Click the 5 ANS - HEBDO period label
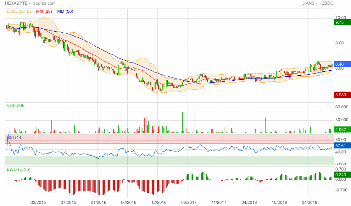The height and width of the screenshot is (206, 351). [x=318, y=3]
